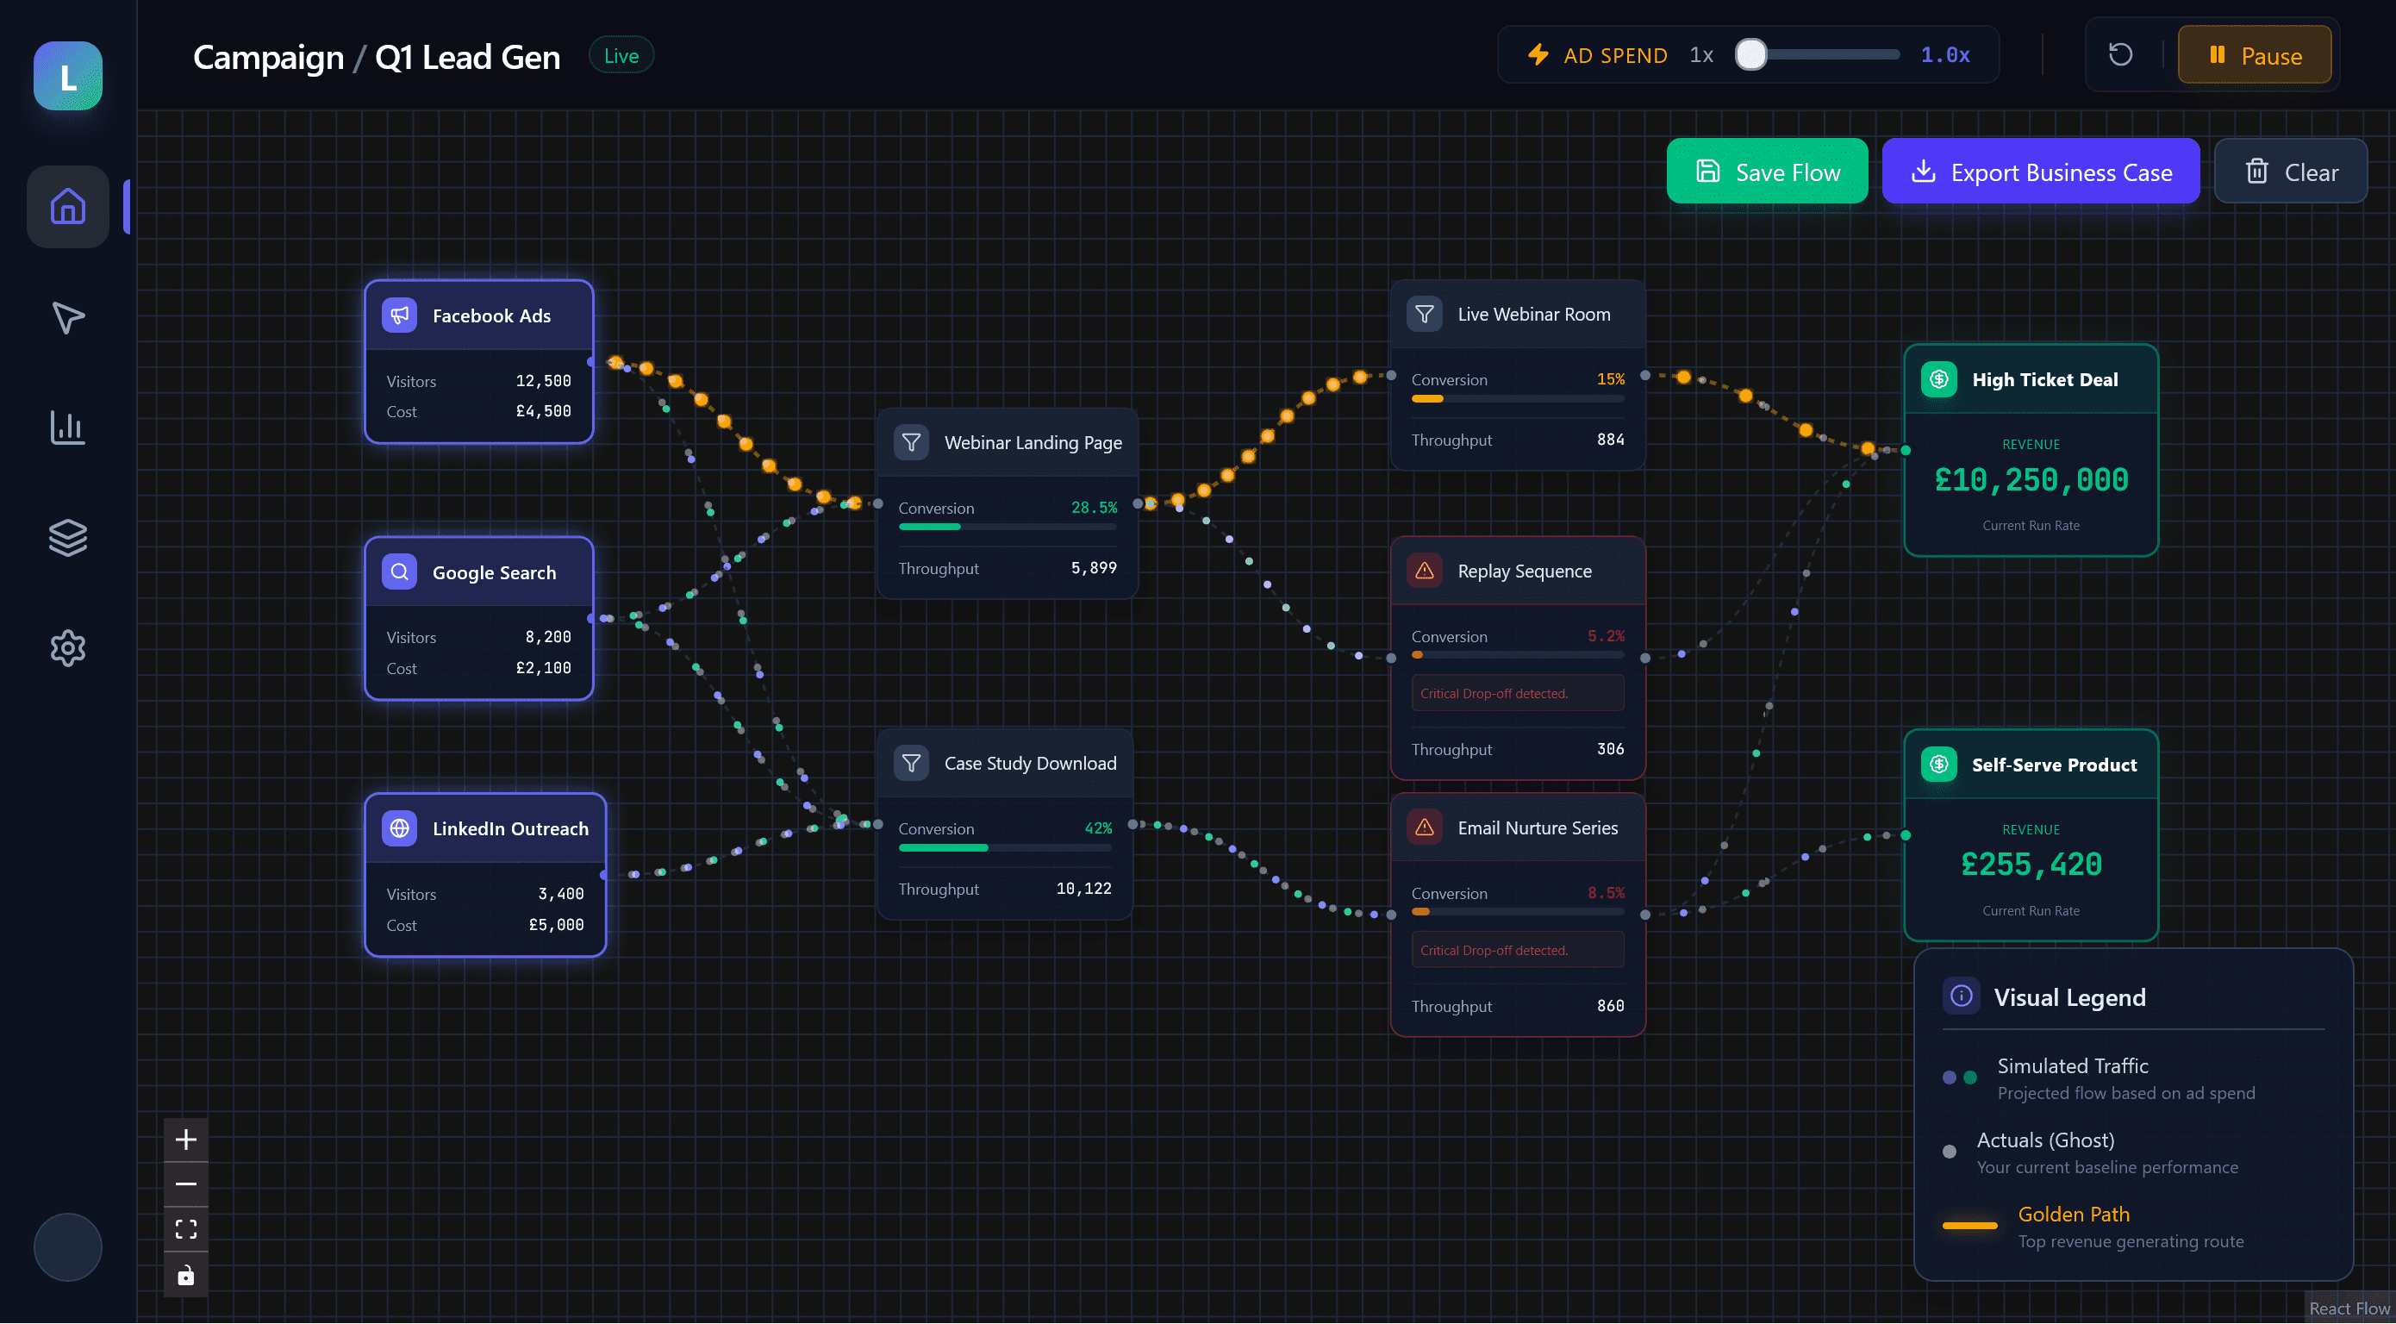Select the Live Webinar Room node title
This screenshot has width=2396, height=1324.
[x=1534, y=315]
